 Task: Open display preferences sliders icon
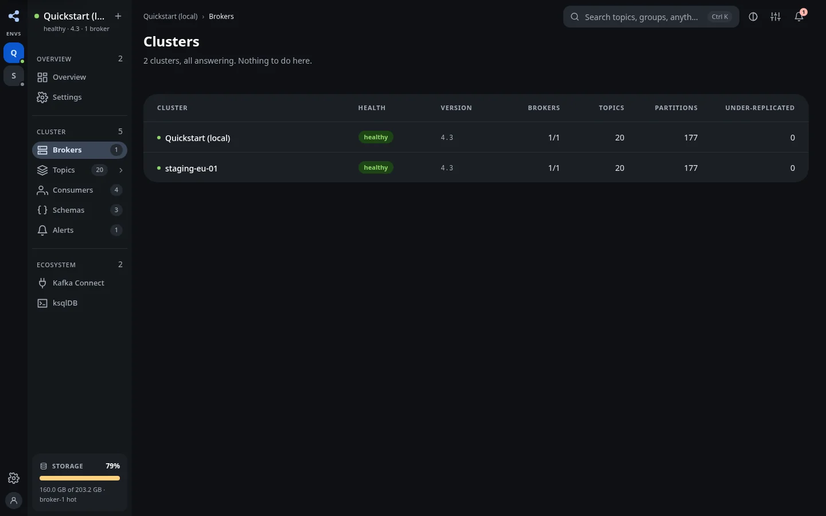click(x=776, y=17)
